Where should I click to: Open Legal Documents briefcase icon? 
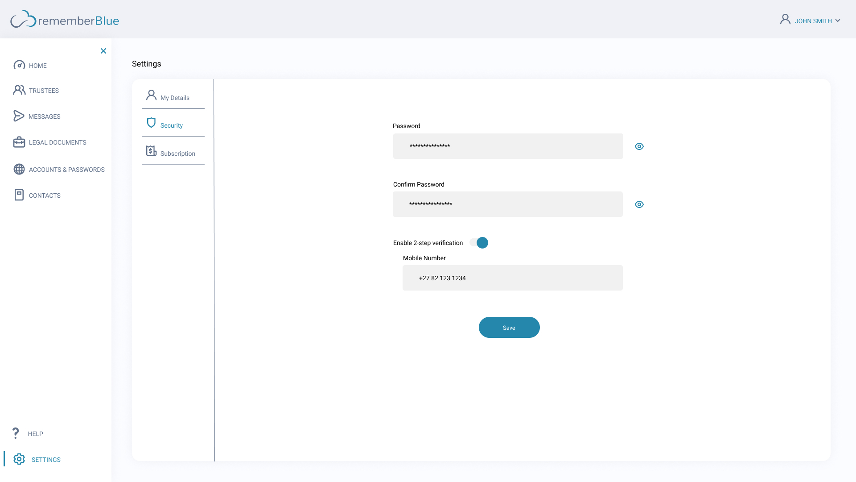(x=19, y=142)
